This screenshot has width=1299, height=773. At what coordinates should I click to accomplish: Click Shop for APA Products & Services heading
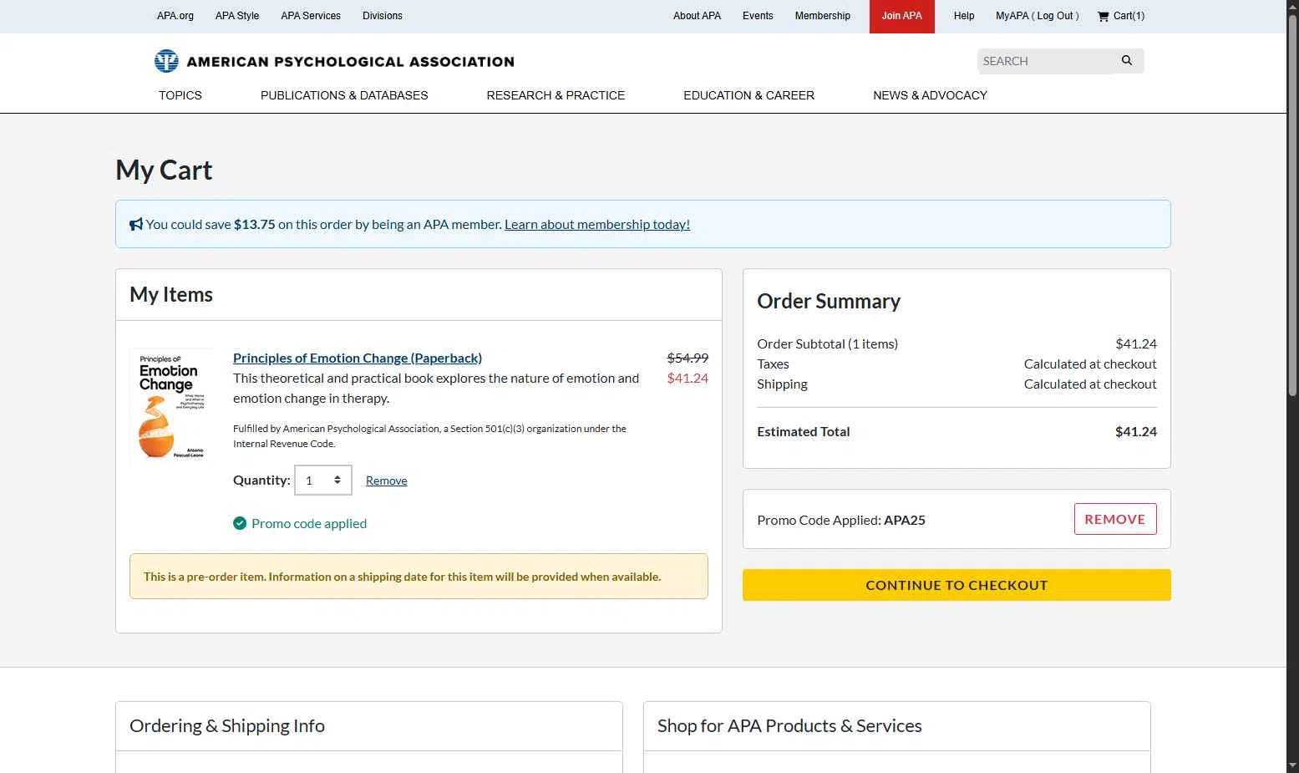(x=789, y=725)
